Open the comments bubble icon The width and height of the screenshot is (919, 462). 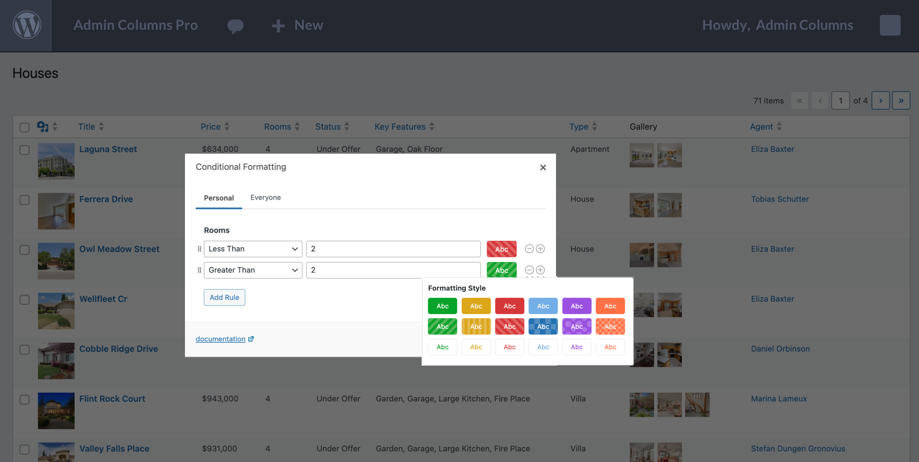[x=235, y=26]
